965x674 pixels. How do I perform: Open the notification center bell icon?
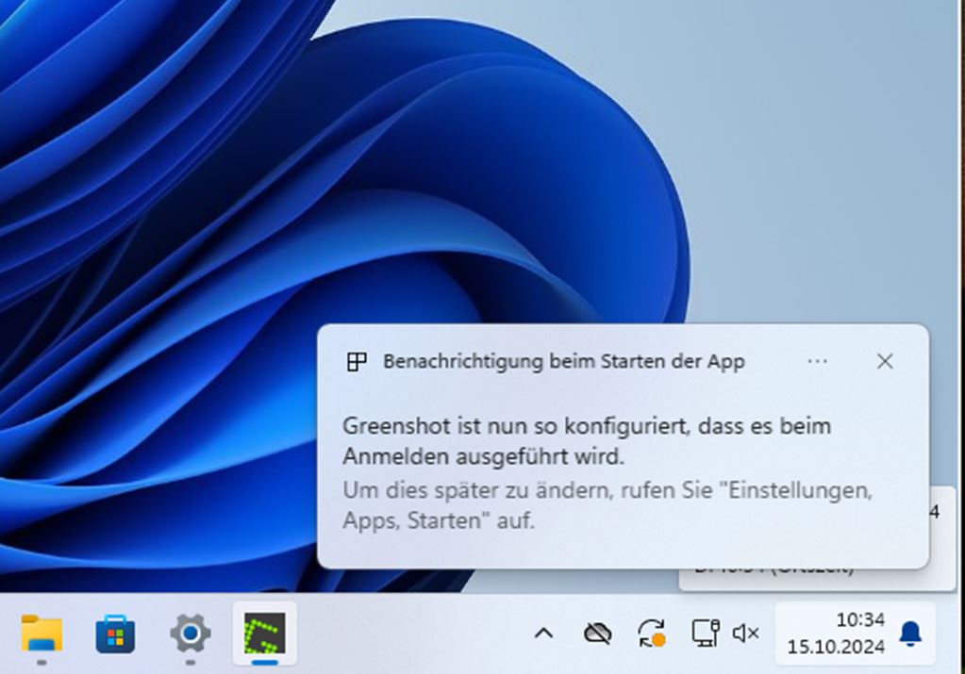(x=909, y=634)
